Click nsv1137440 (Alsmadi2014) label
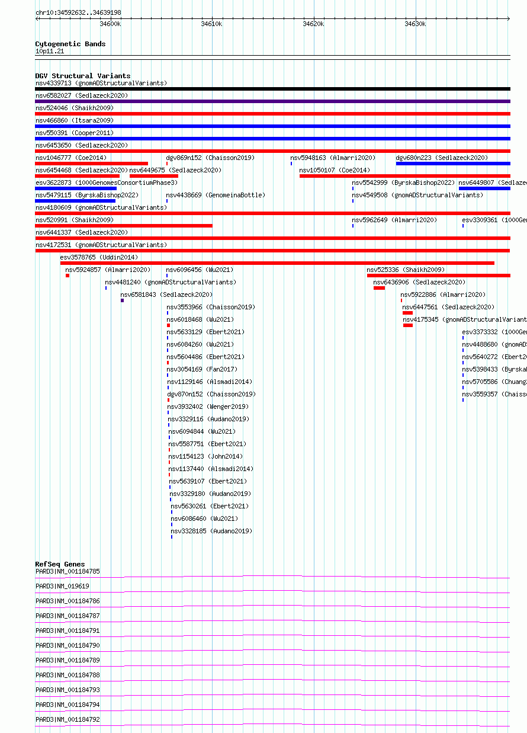The width and height of the screenshot is (527, 733). tap(211, 469)
